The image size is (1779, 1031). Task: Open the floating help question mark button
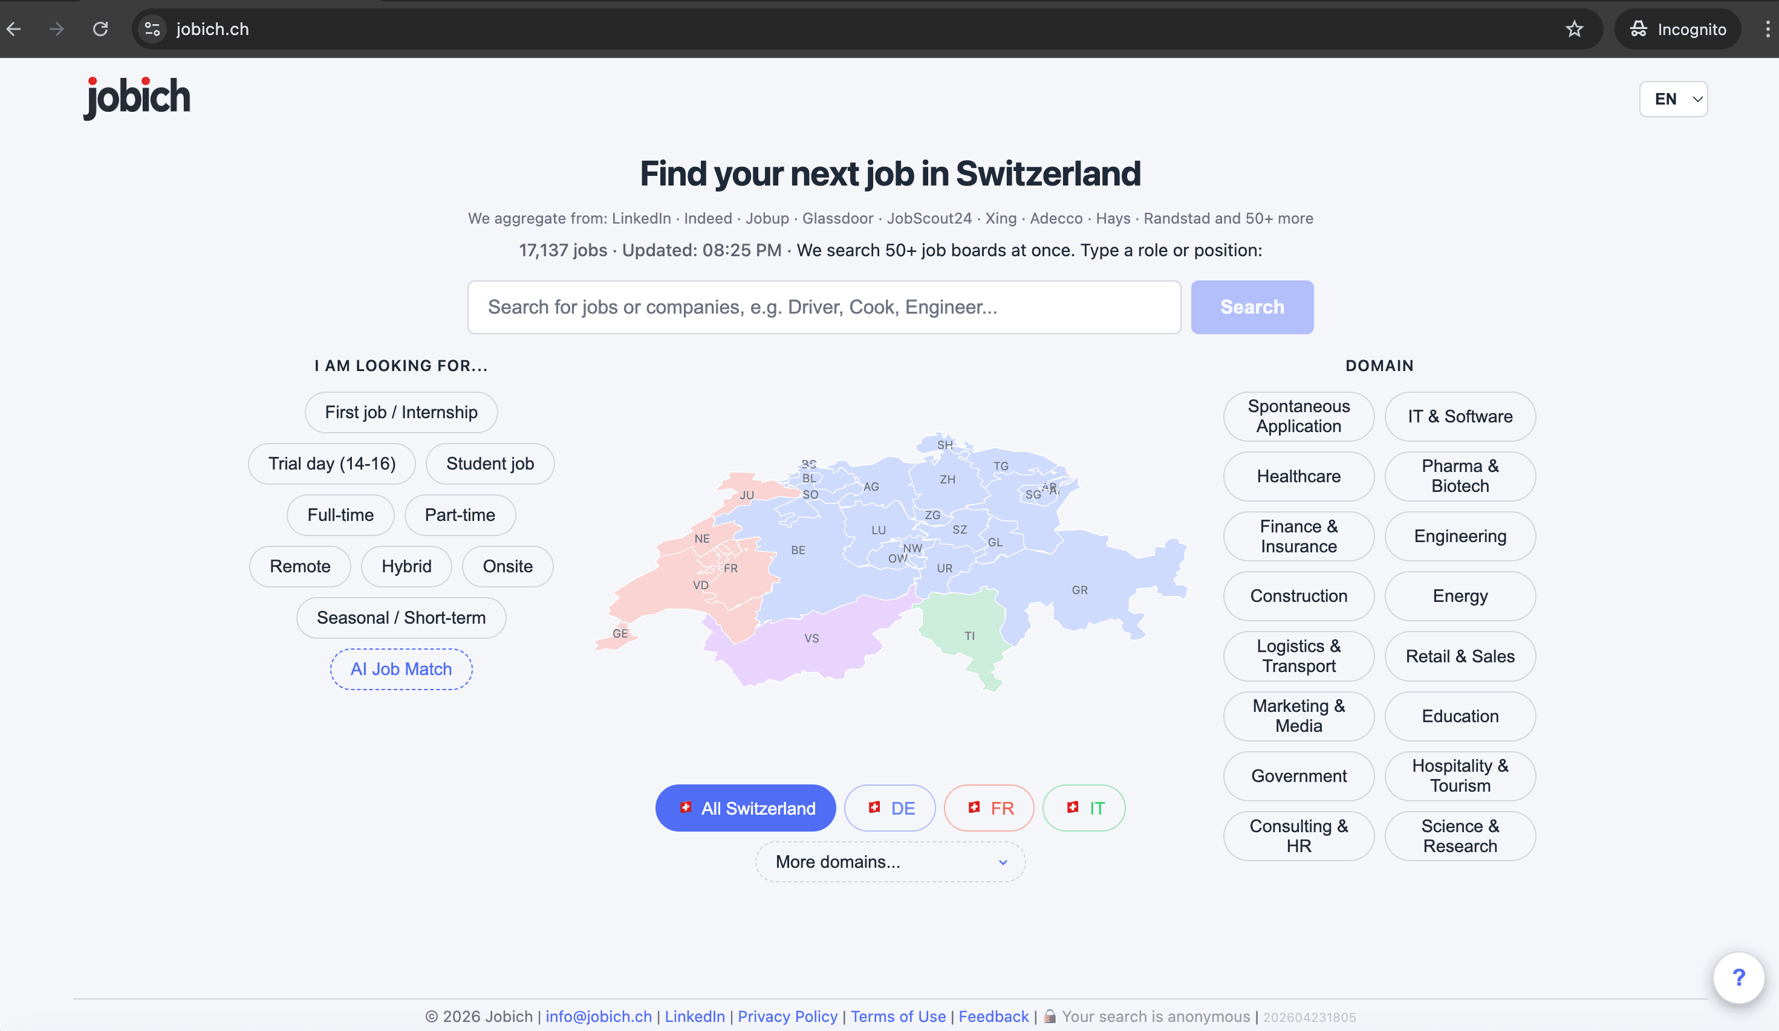click(x=1738, y=977)
